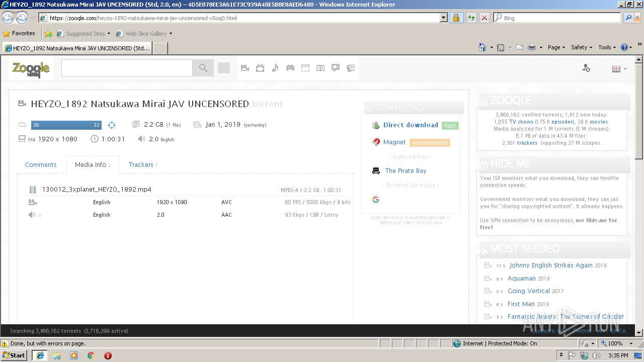
Task: Open the Games category icon
Action: point(290,68)
